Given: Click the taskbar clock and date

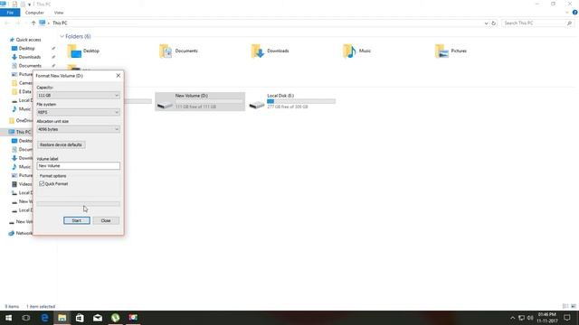Looking at the screenshot, I should pos(546,318).
